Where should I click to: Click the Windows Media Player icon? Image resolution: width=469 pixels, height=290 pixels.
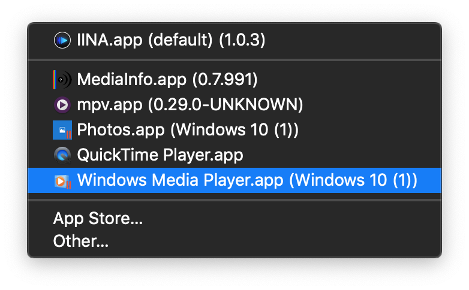click(x=62, y=180)
